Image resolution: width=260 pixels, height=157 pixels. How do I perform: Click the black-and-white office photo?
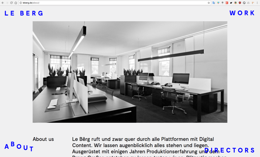point(130,72)
